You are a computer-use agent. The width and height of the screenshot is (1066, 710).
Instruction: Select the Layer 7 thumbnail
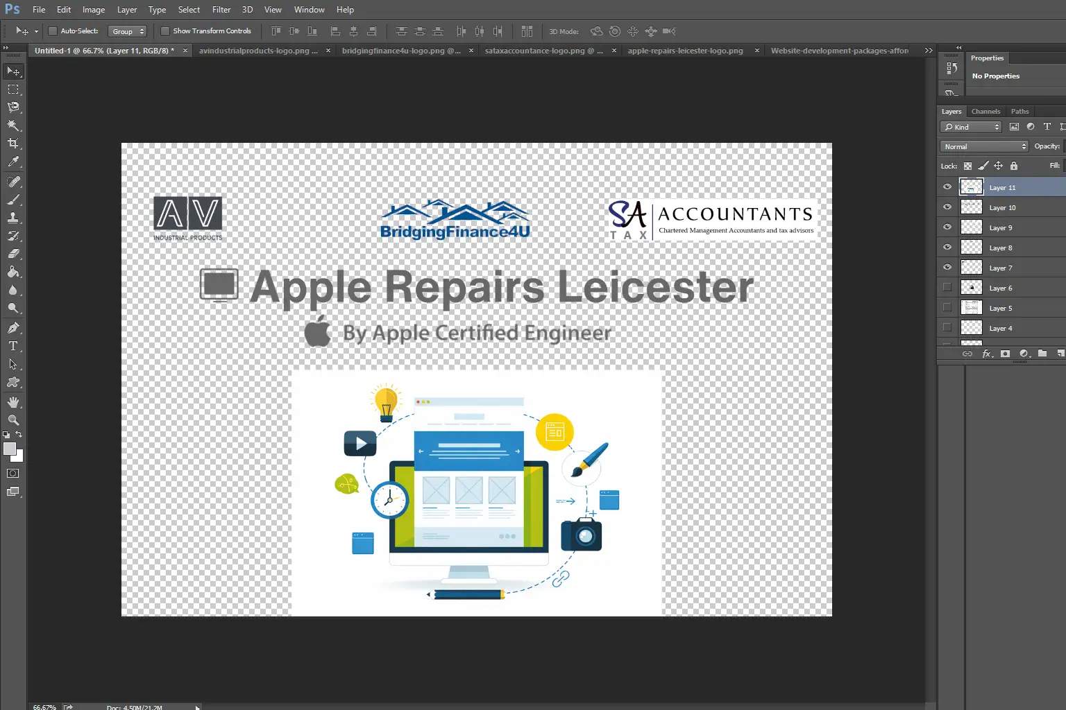(971, 268)
